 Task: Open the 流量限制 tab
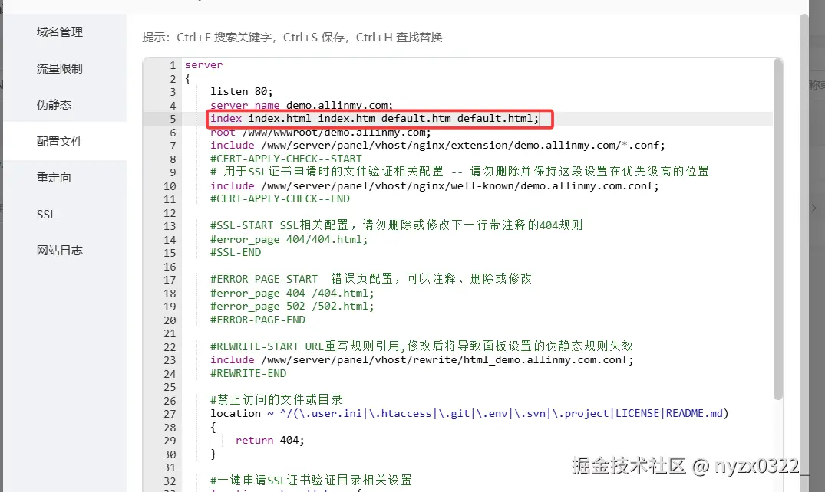coord(59,68)
